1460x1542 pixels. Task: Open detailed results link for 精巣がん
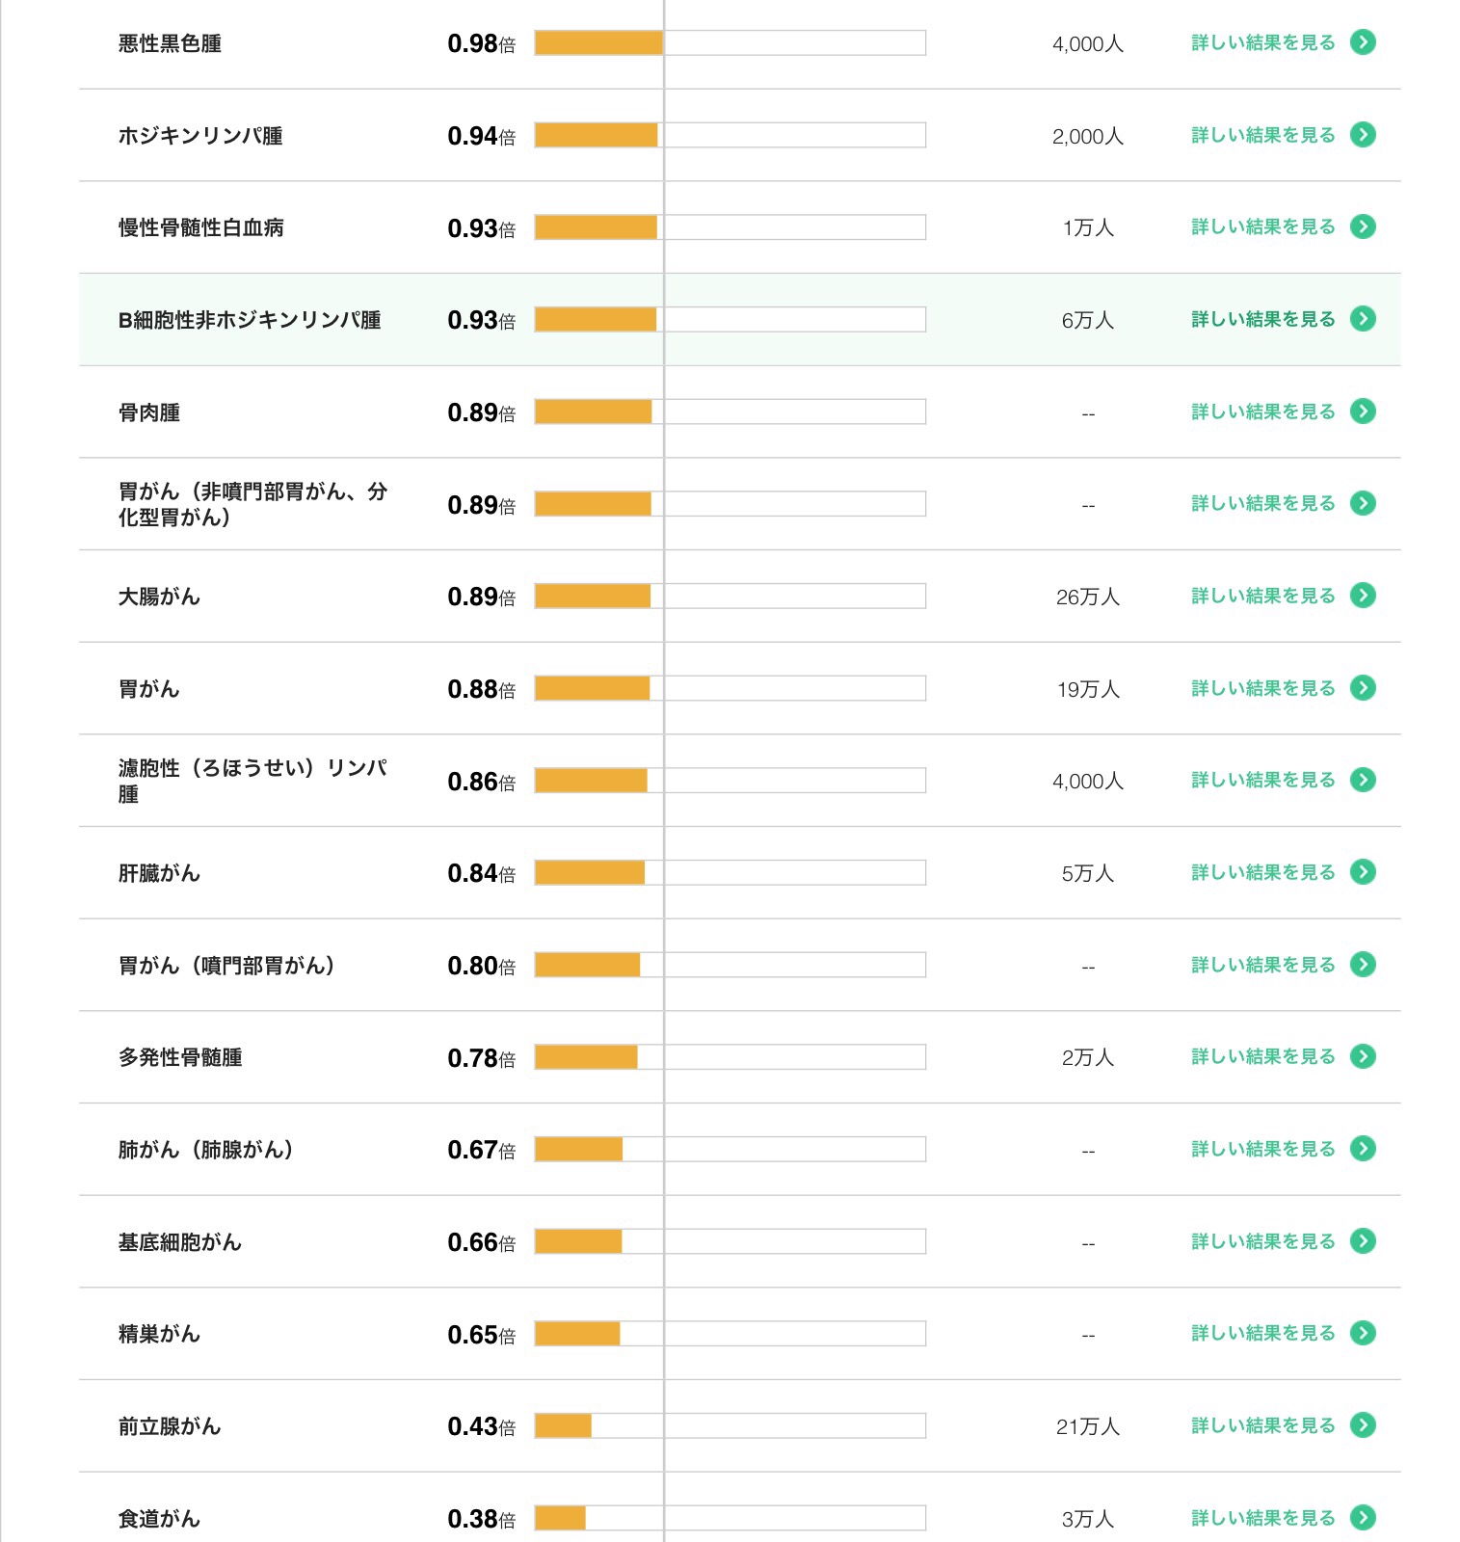pyautogui.click(x=1283, y=1333)
